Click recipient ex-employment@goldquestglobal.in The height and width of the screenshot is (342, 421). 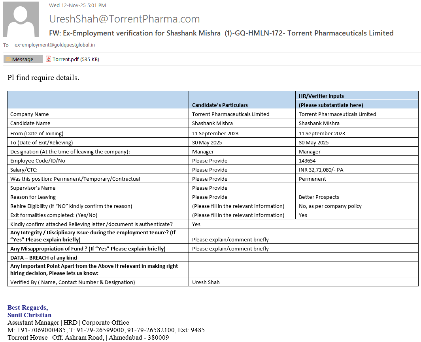55,45
